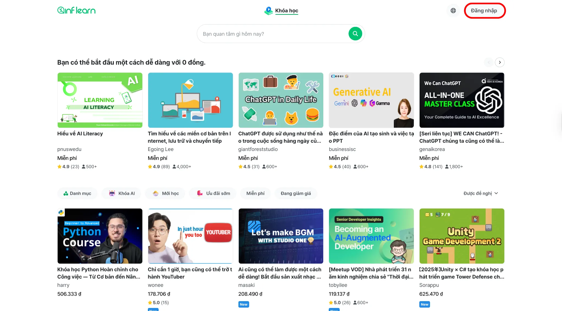Open the Khóa học tab
Viewport: 562px width, 311px height.
(x=286, y=11)
